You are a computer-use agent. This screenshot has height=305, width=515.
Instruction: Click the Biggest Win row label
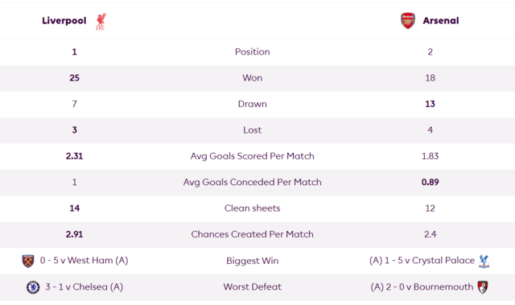coord(252,261)
